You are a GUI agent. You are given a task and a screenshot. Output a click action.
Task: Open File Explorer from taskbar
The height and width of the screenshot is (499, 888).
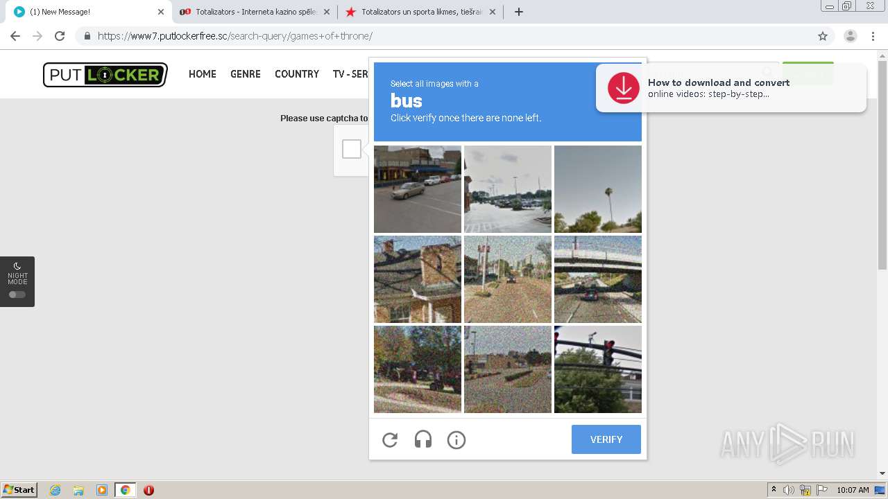pos(78,490)
